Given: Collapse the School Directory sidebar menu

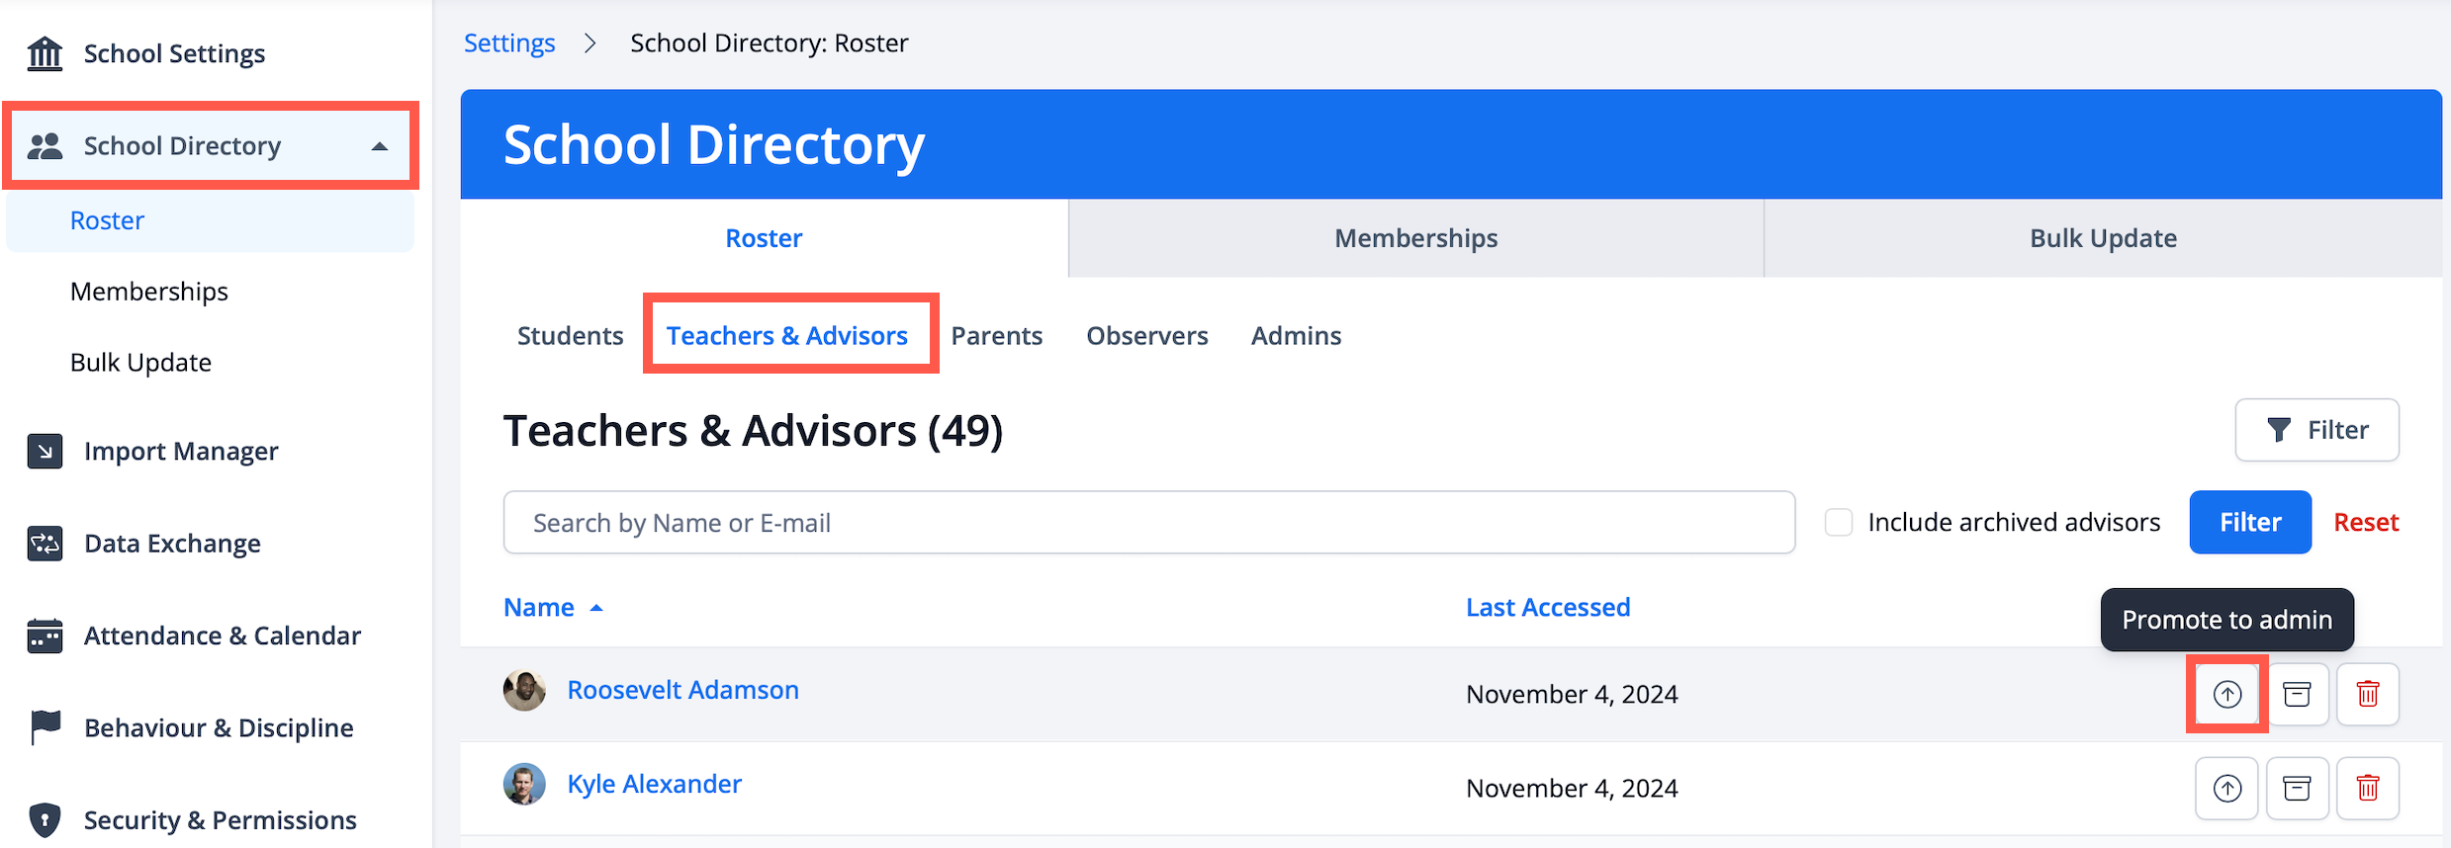Looking at the screenshot, I should (379, 146).
